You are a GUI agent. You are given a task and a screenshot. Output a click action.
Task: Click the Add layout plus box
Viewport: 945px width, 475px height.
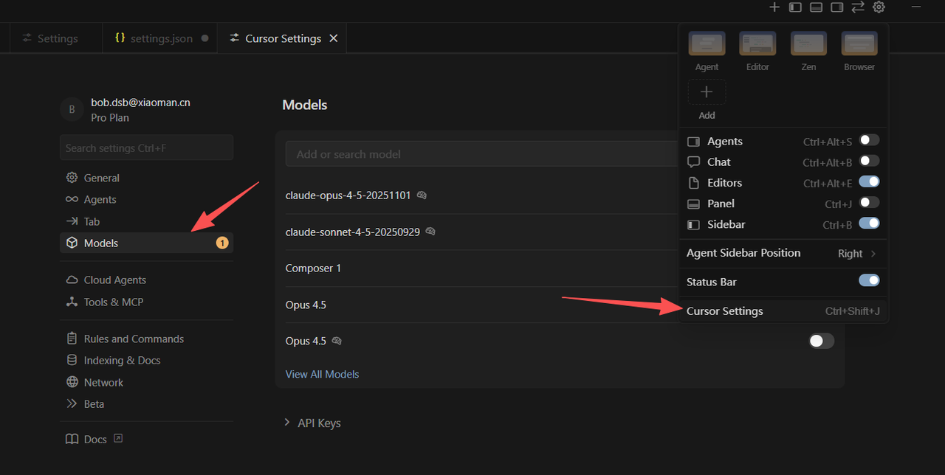[707, 92]
